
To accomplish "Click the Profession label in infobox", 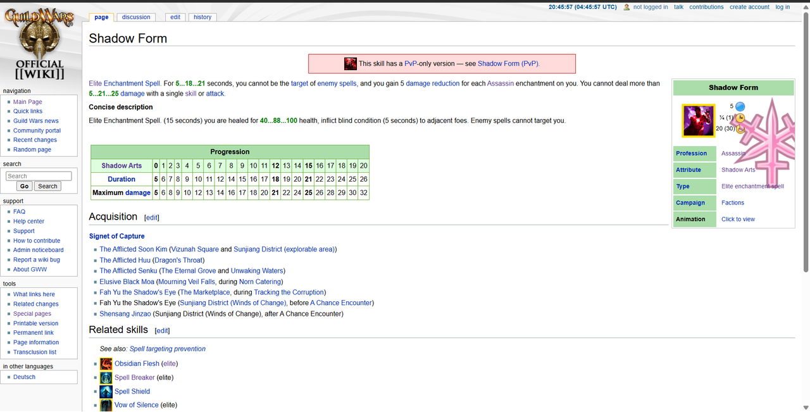I will [x=691, y=153].
